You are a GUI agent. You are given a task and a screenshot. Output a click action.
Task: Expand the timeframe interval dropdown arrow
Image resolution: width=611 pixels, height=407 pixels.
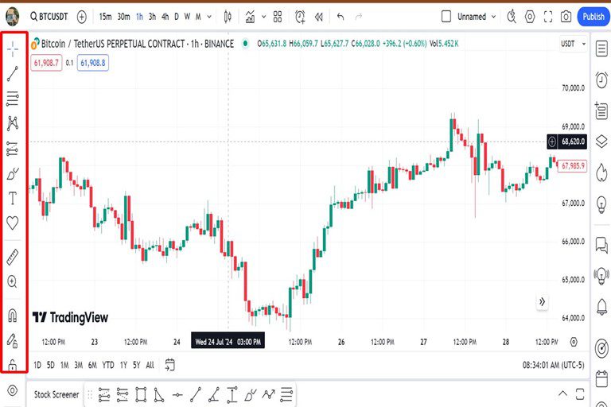pos(209,17)
